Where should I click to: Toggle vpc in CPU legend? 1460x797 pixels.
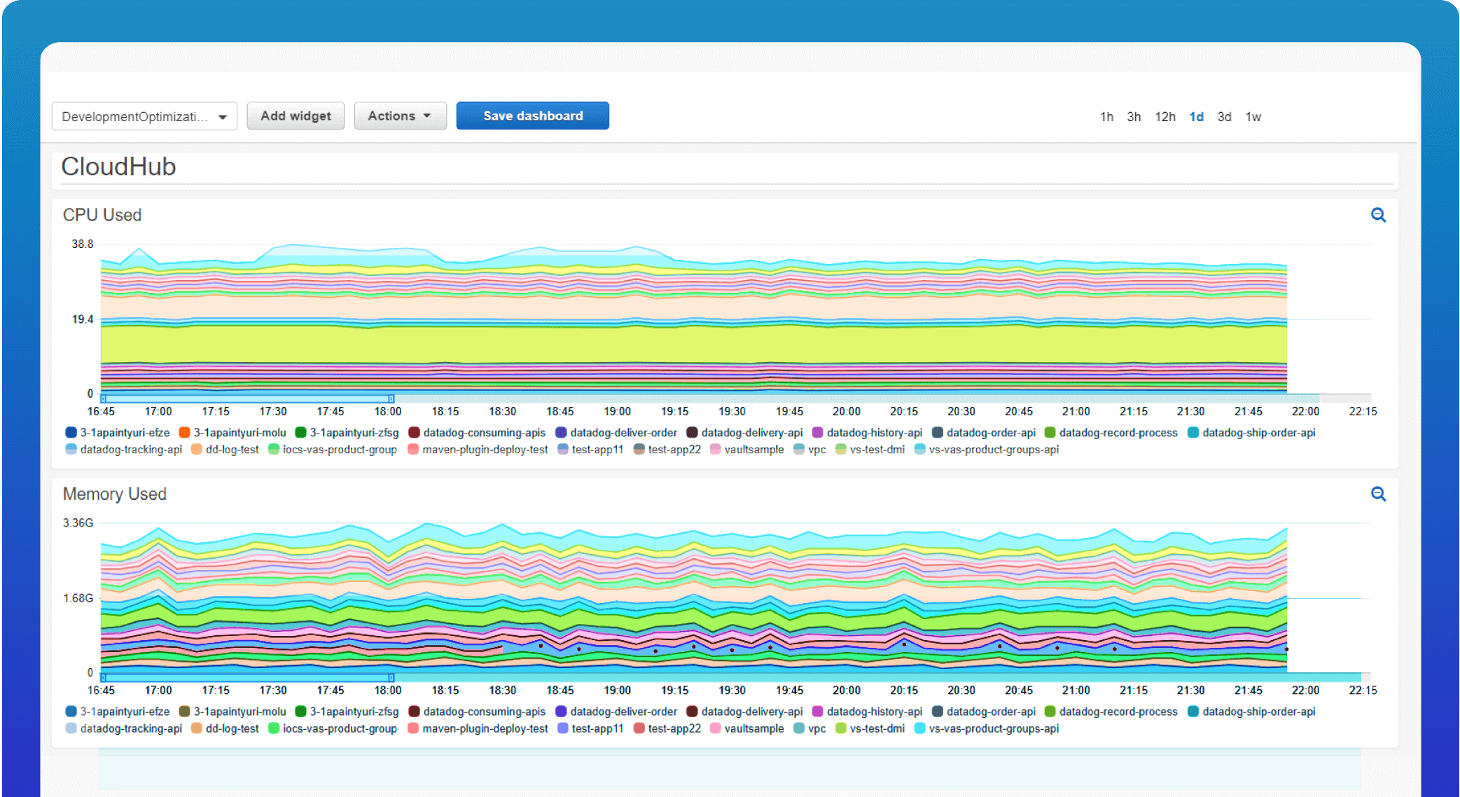coord(809,450)
